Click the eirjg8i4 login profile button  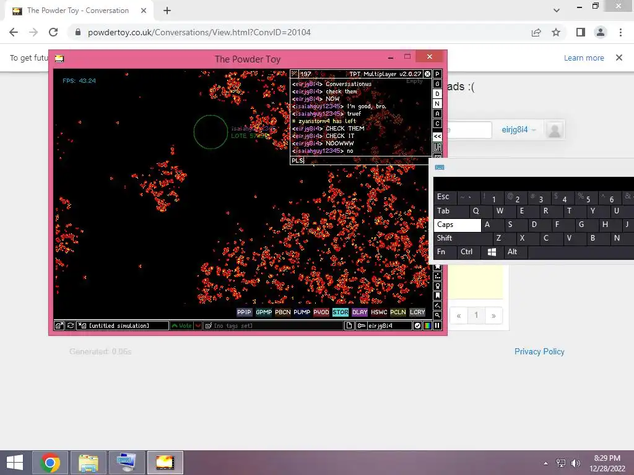[384, 325]
